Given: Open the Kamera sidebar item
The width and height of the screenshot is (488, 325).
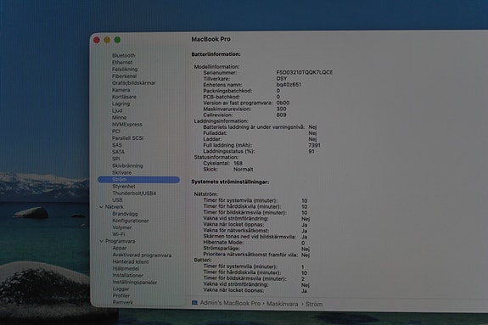Looking at the screenshot, I should pos(121,90).
